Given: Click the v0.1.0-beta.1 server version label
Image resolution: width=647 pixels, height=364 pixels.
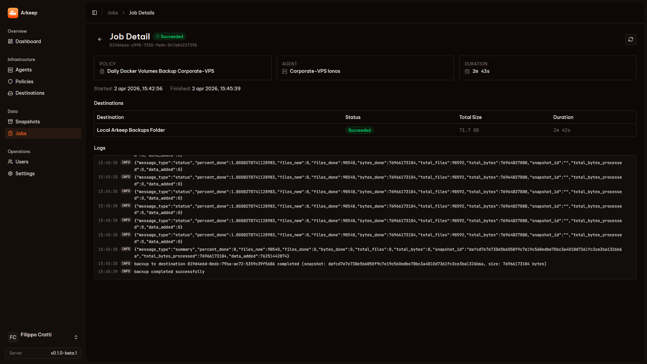Looking at the screenshot, I should click(x=64, y=353).
